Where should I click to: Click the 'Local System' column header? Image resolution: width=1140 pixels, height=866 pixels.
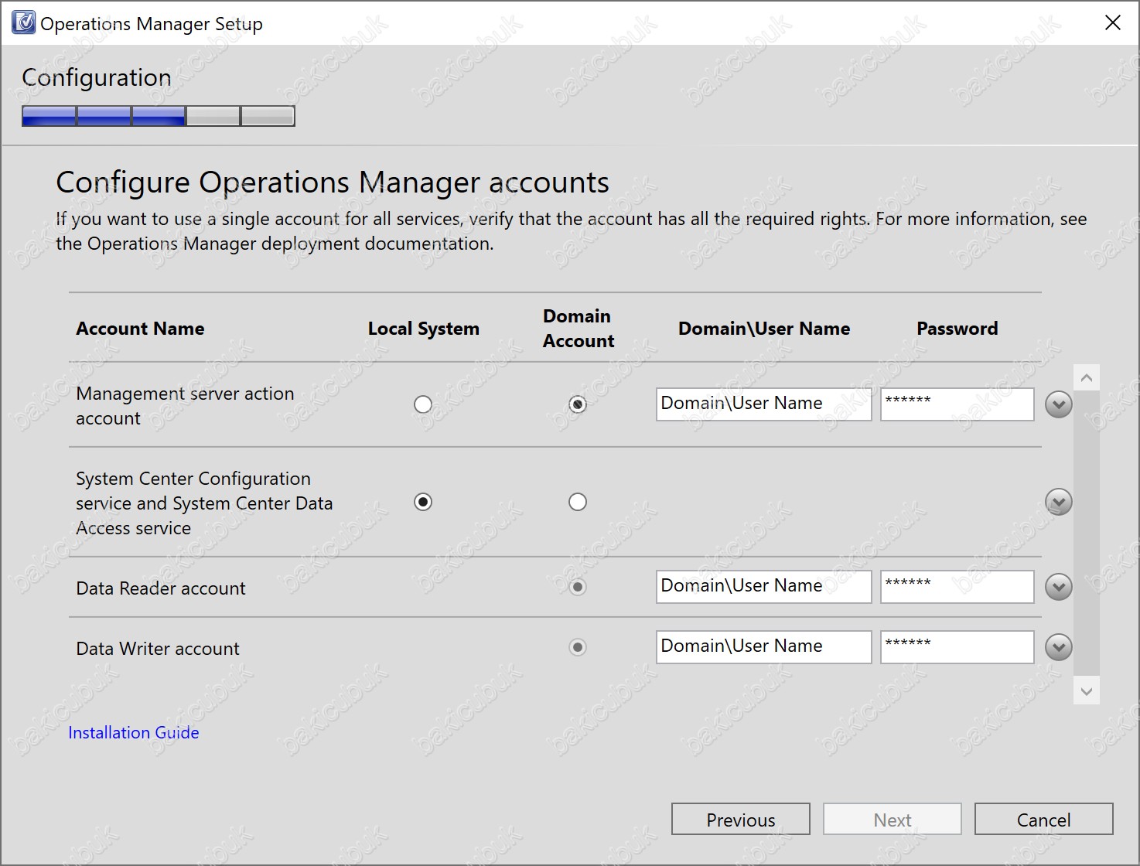tap(424, 329)
